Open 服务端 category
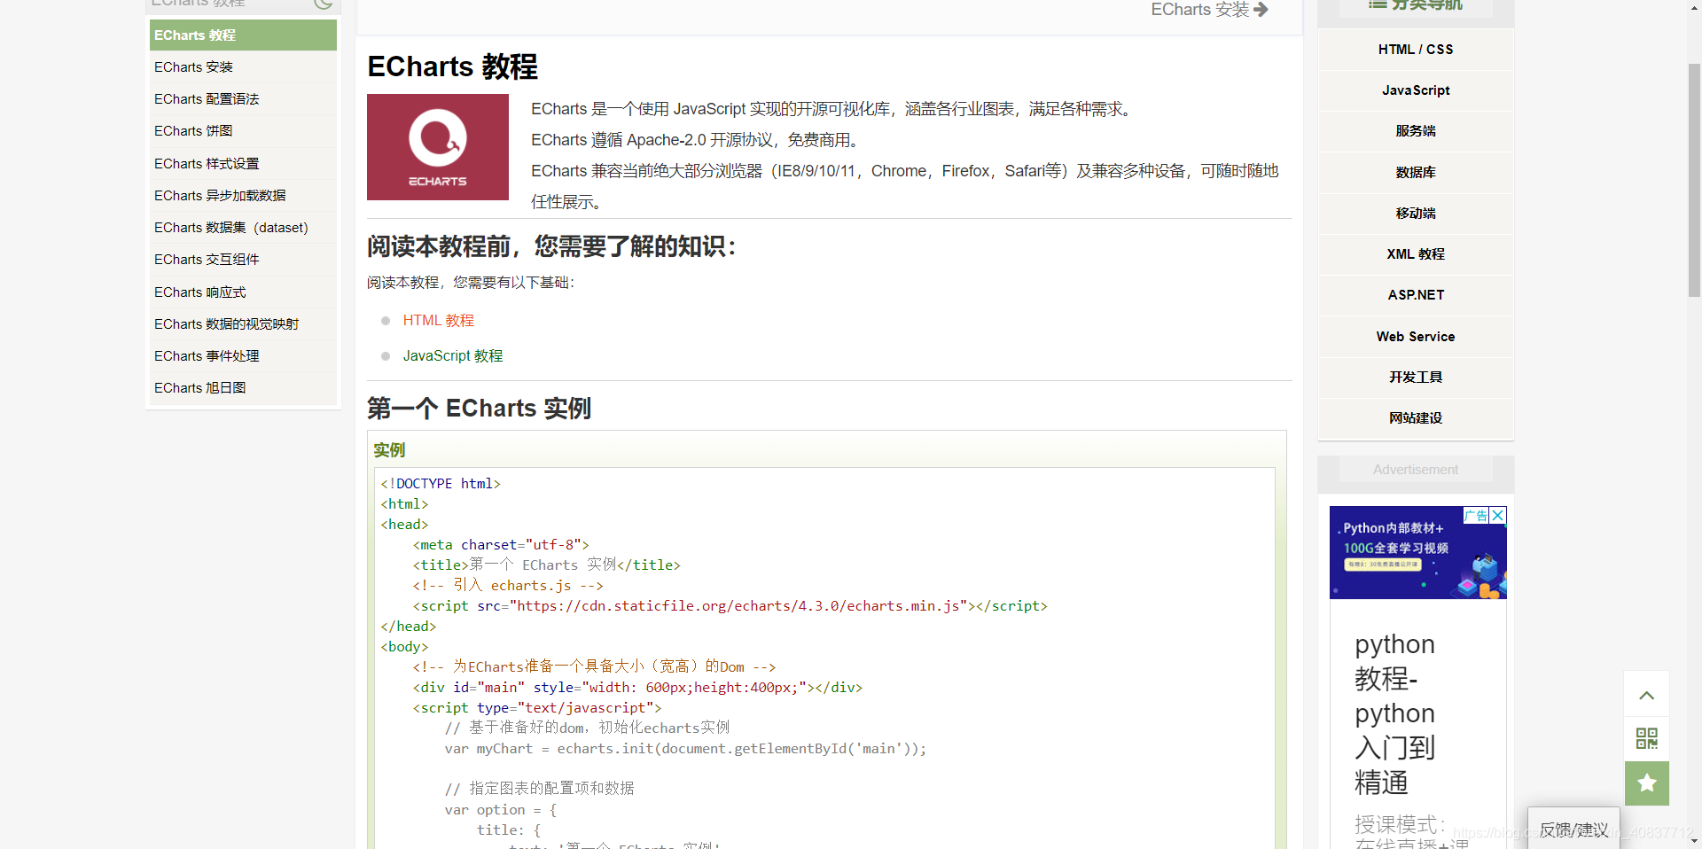Screen dimensions: 1702x849 click(x=1416, y=131)
